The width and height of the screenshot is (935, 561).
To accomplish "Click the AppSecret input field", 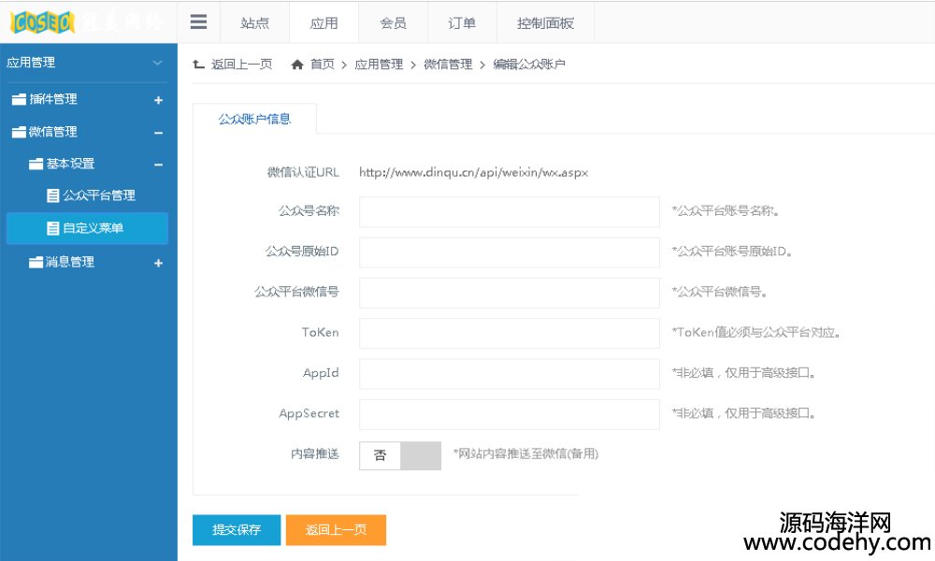I will [x=510, y=414].
